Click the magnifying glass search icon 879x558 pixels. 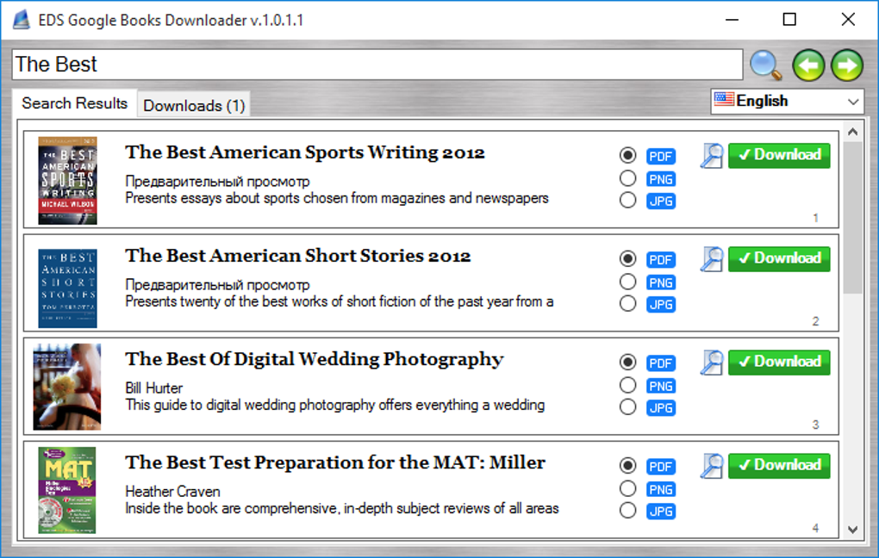point(766,65)
